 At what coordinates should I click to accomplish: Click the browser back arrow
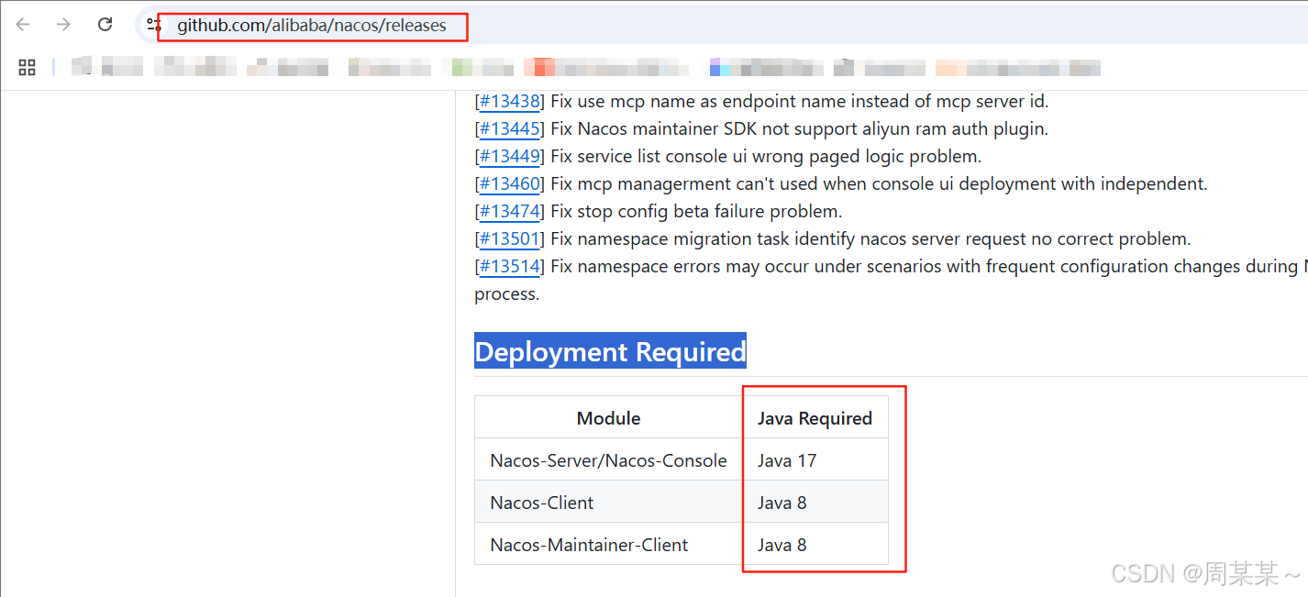click(23, 25)
